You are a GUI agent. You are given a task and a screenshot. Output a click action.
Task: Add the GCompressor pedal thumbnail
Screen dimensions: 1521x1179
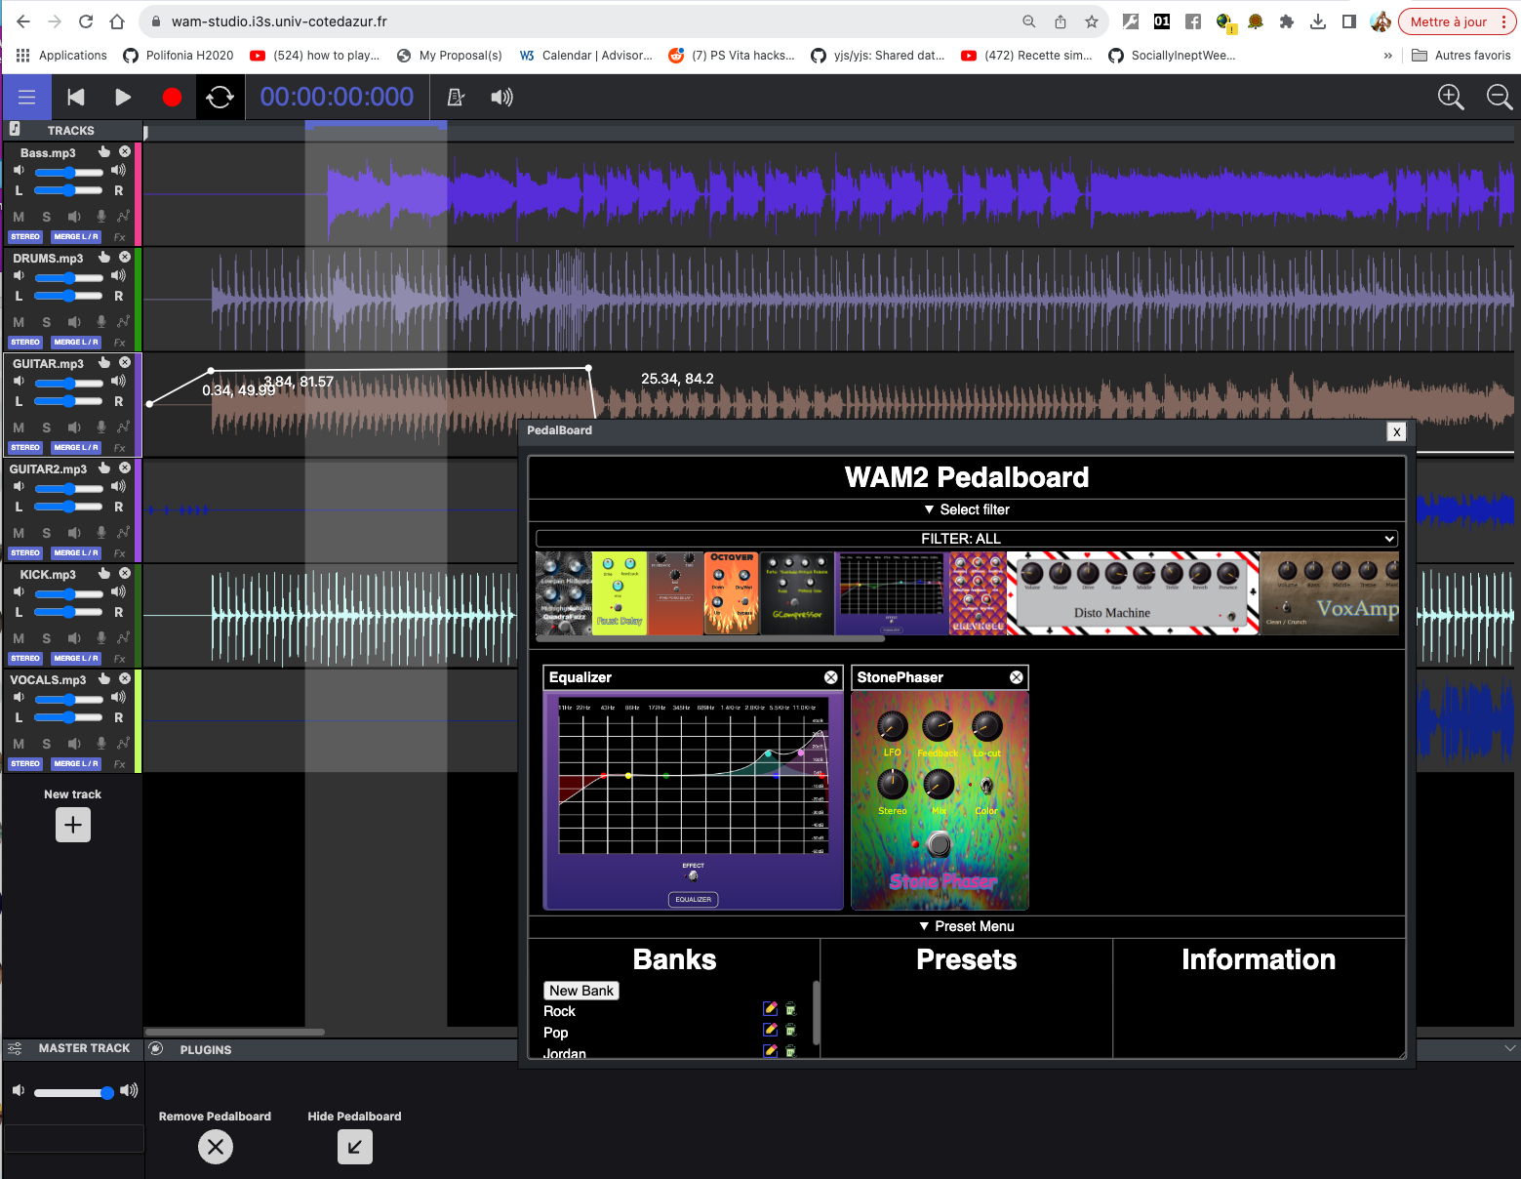pyautogui.click(x=797, y=594)
